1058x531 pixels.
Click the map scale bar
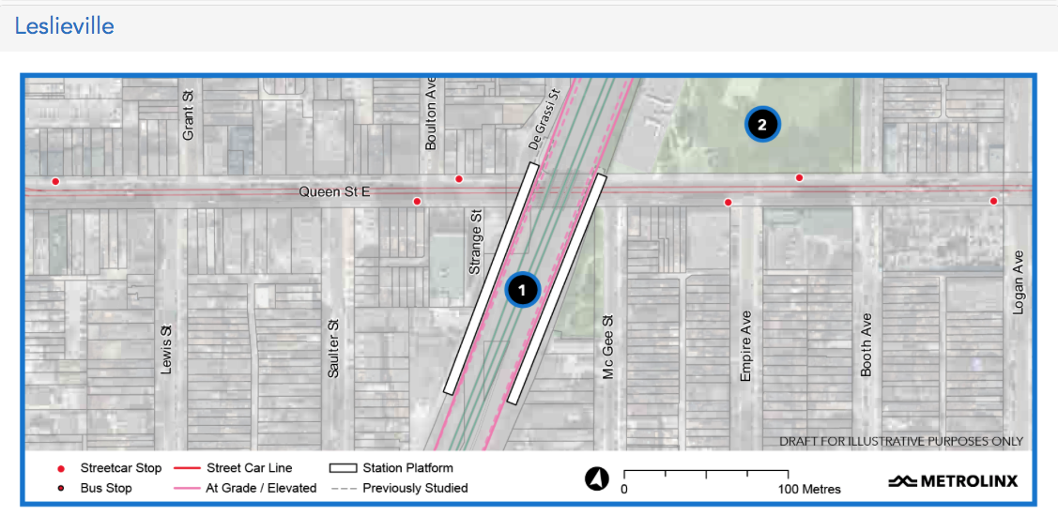click(706, 474)
